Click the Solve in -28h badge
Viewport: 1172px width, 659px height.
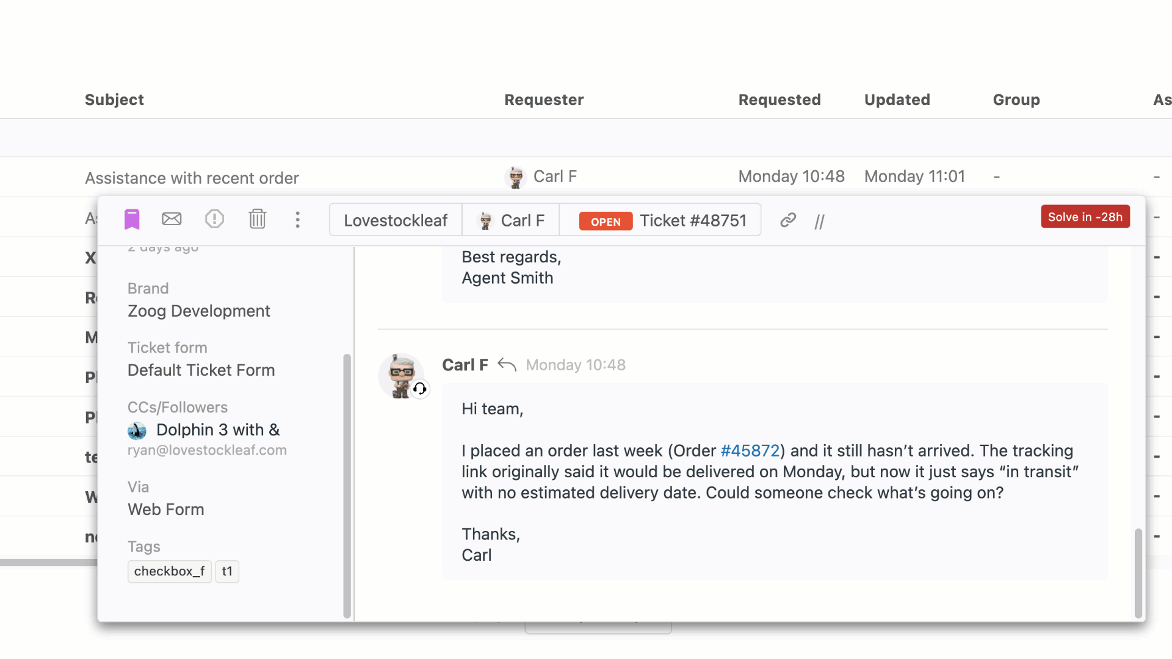coord(1085,217)
